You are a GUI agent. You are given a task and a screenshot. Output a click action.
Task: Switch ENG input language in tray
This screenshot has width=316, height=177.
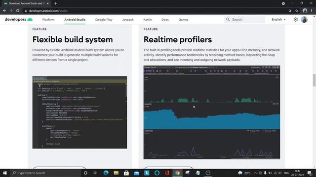pyautogui.click(x=286, y=173)
